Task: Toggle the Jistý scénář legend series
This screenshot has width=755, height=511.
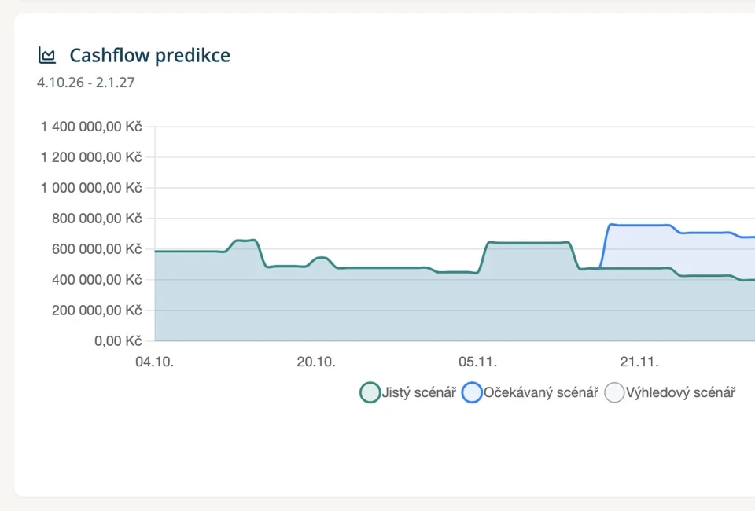Action: [x=408, y=392]
